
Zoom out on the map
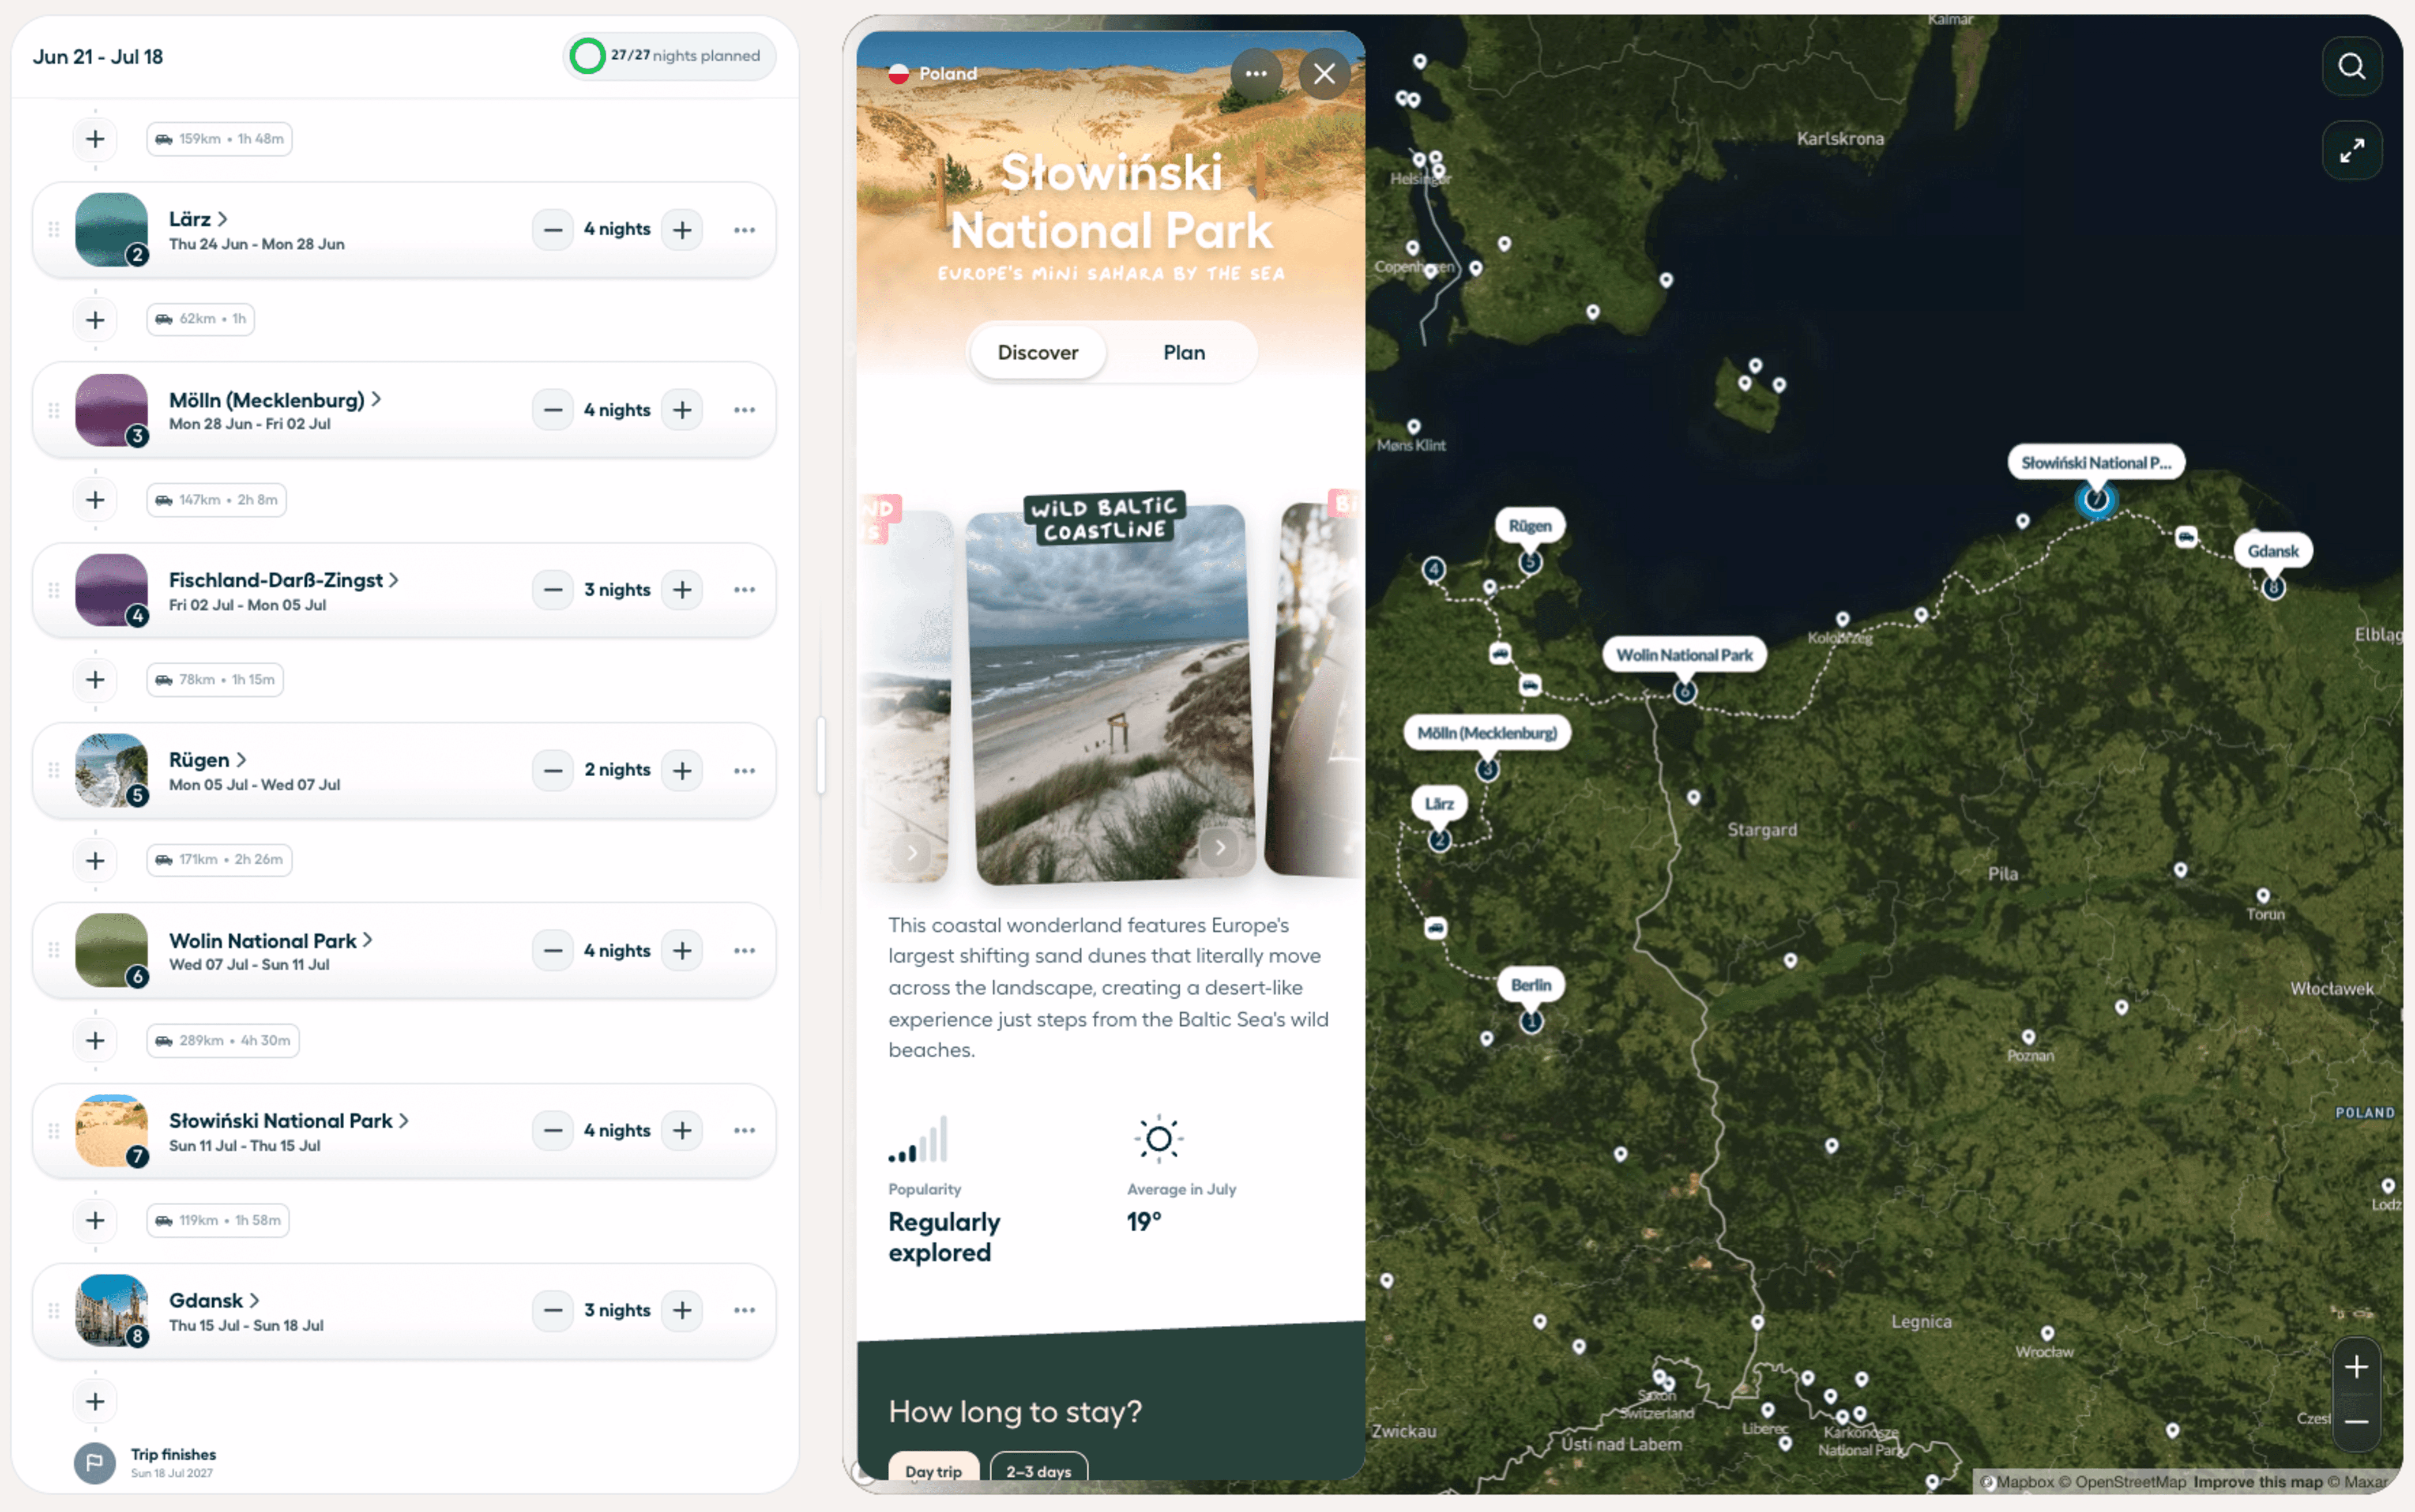2356,1421
